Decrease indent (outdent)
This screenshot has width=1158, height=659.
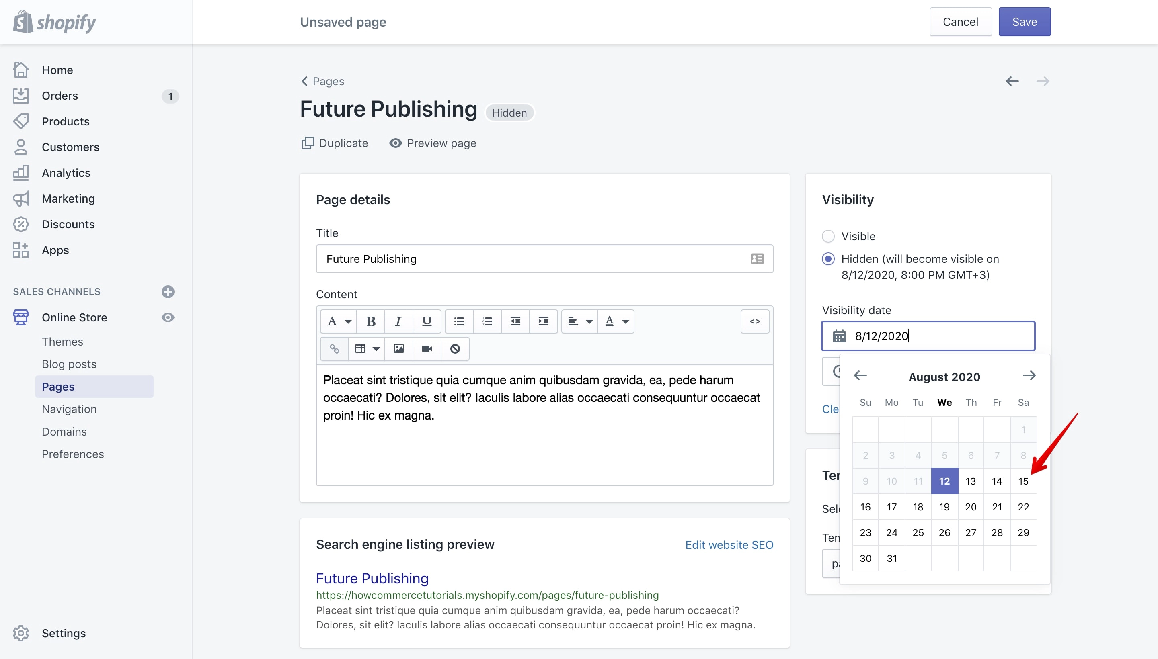pyautogui.click(x=515, y=321)
